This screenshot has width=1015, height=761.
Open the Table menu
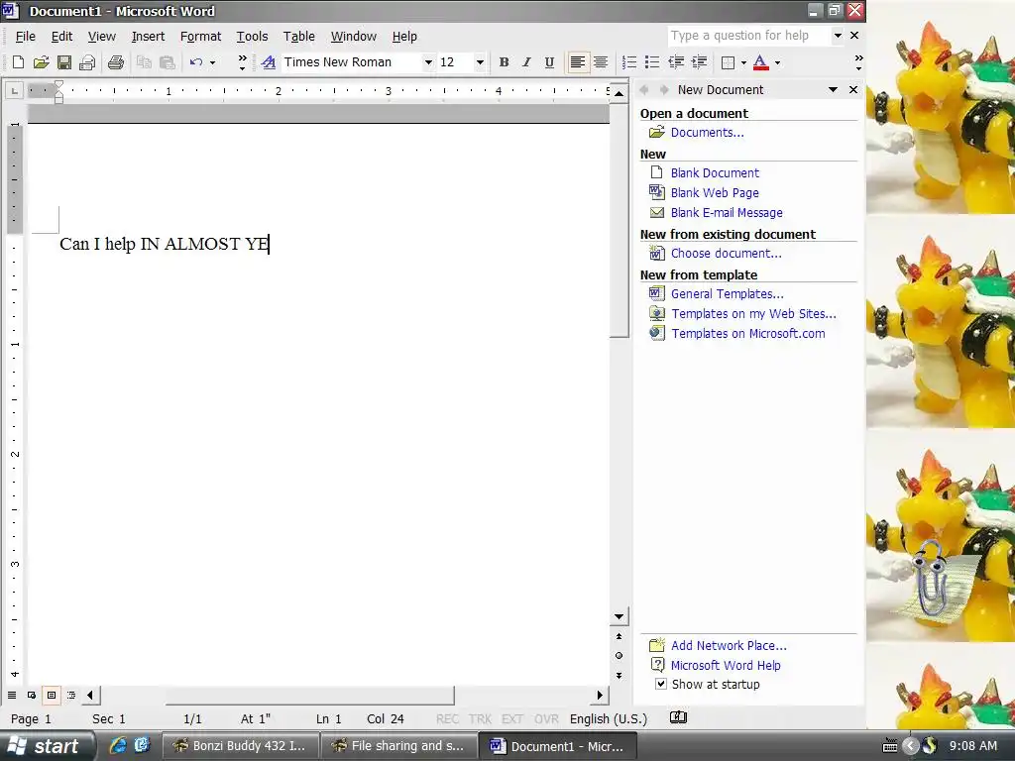(299, 37)
